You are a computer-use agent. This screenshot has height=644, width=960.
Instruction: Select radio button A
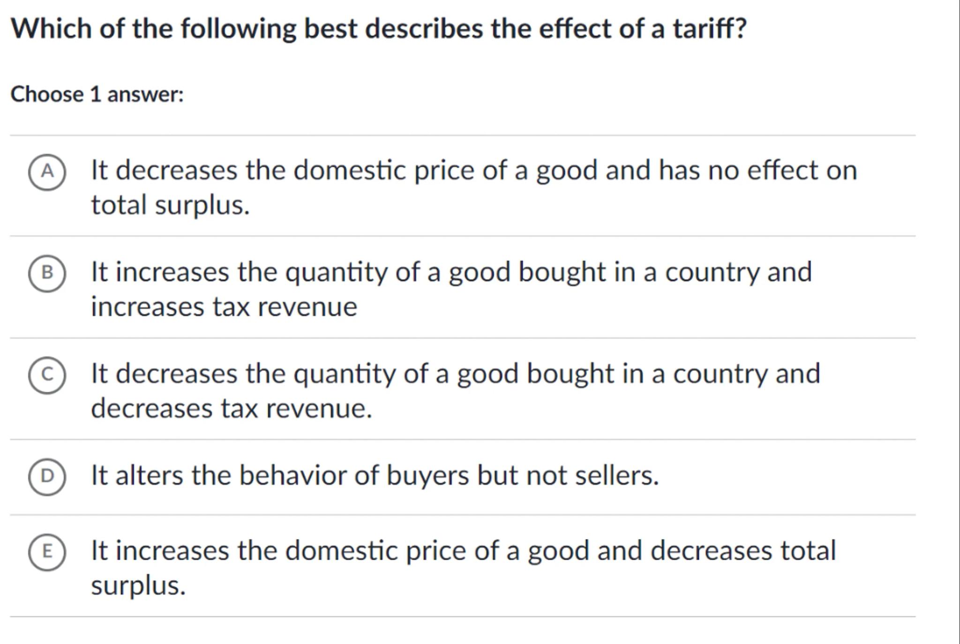(x=47, y=172)
